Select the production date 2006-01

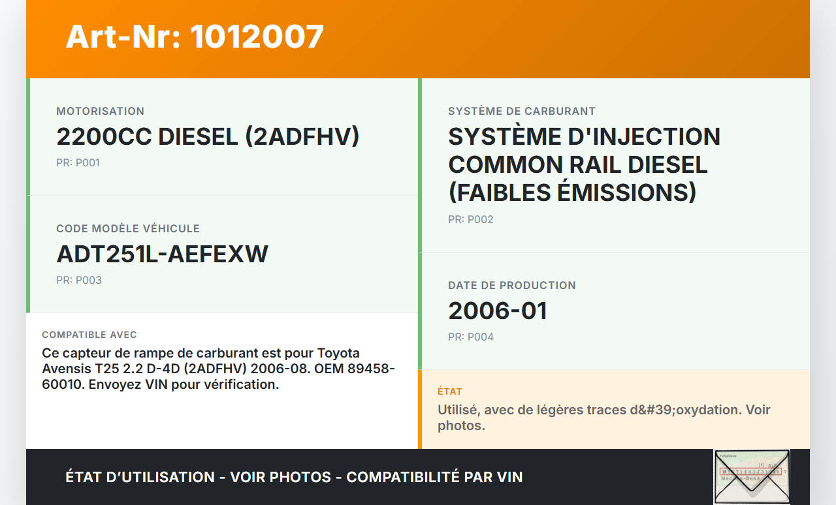point(497,311)
